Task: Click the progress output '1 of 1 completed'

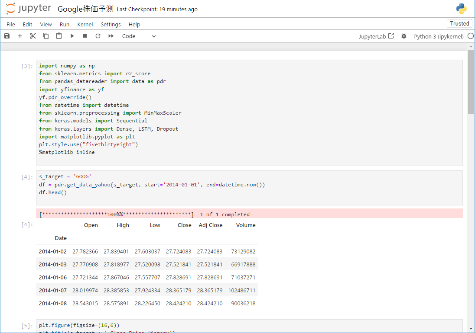Action: [x=225, y=215]
